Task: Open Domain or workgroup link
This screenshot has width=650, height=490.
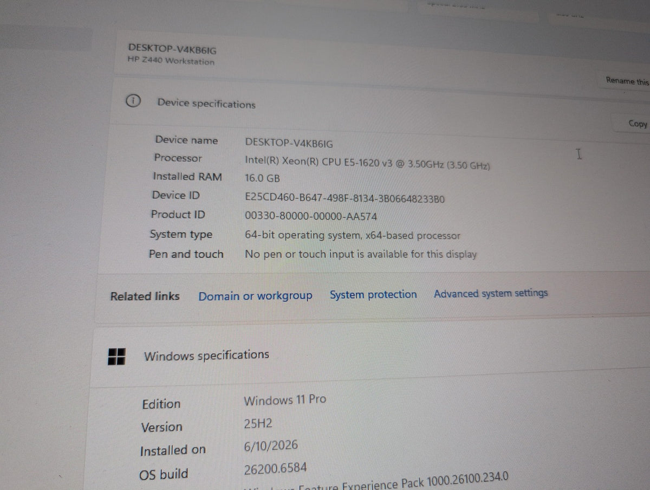Action: click(255, 296)
